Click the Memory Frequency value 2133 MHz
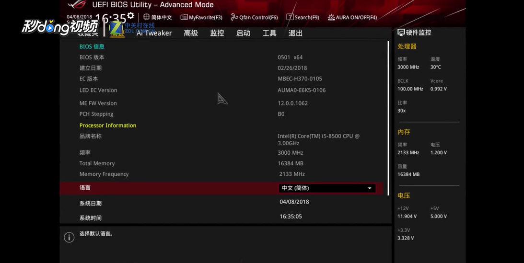Screen dimensions: 524x263 click(292, 174)
